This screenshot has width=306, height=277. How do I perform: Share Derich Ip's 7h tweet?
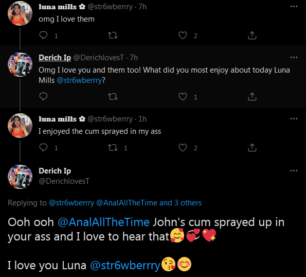252,96
